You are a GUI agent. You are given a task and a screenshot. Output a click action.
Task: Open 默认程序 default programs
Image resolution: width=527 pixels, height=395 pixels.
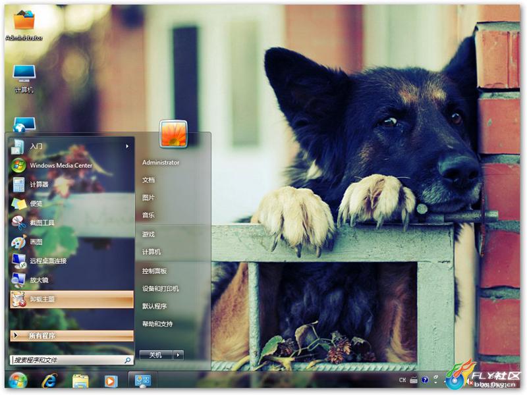point(154,306)
